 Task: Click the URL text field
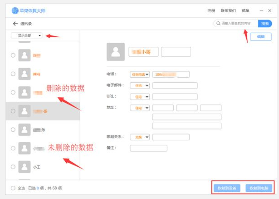[175, 97]
